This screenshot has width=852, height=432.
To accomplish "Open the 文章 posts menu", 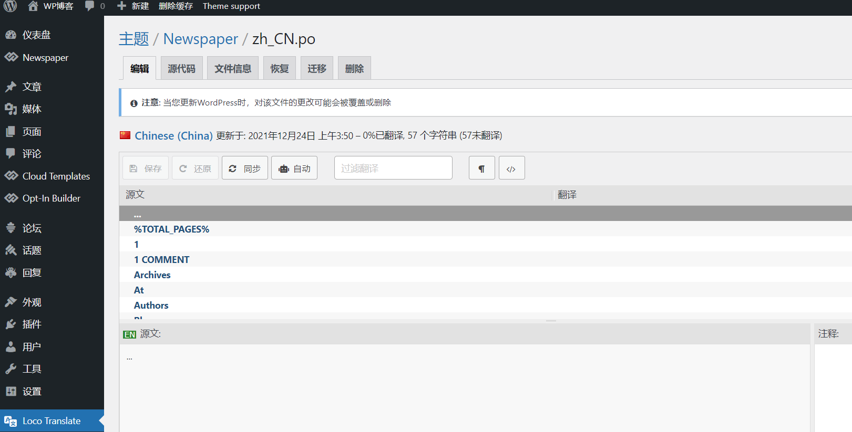I will tap(52, 87).
